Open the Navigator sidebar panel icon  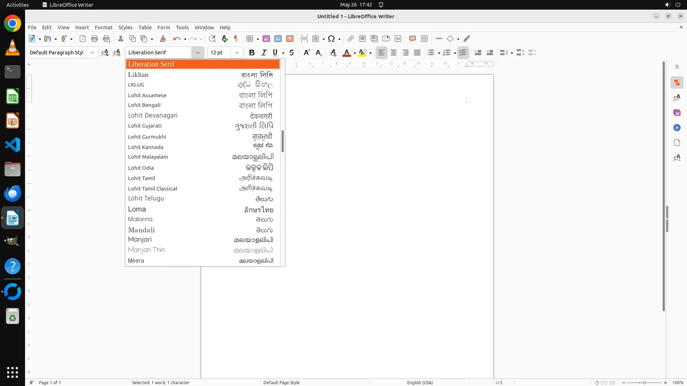pos(677,128)
